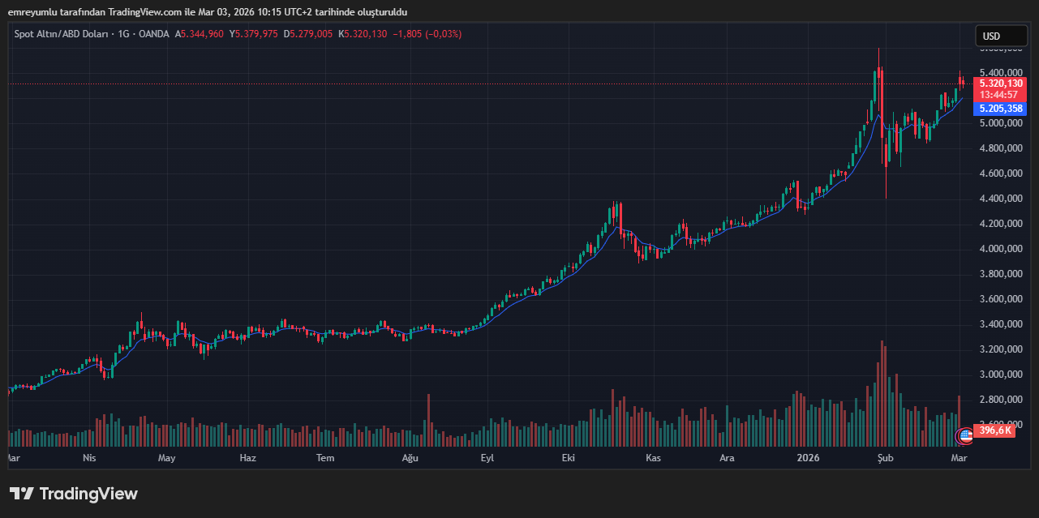Click the TradingView logo
This screenshot has width=1039, height=518.
pos(74,494)
